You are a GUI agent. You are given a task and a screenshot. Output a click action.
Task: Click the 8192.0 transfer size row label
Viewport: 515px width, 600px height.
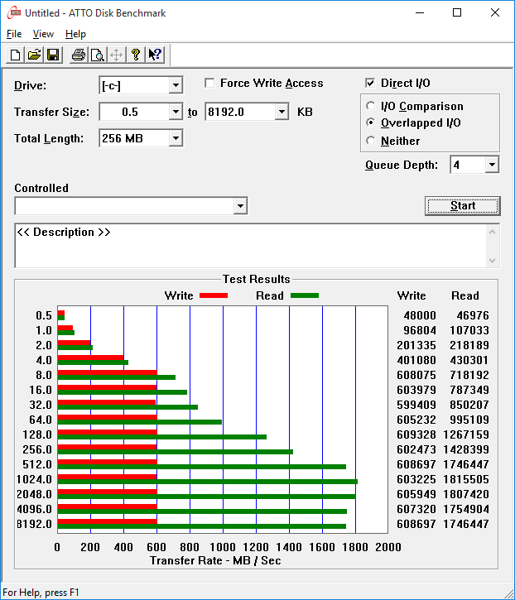pyautogui.click(x=34, y=524)
